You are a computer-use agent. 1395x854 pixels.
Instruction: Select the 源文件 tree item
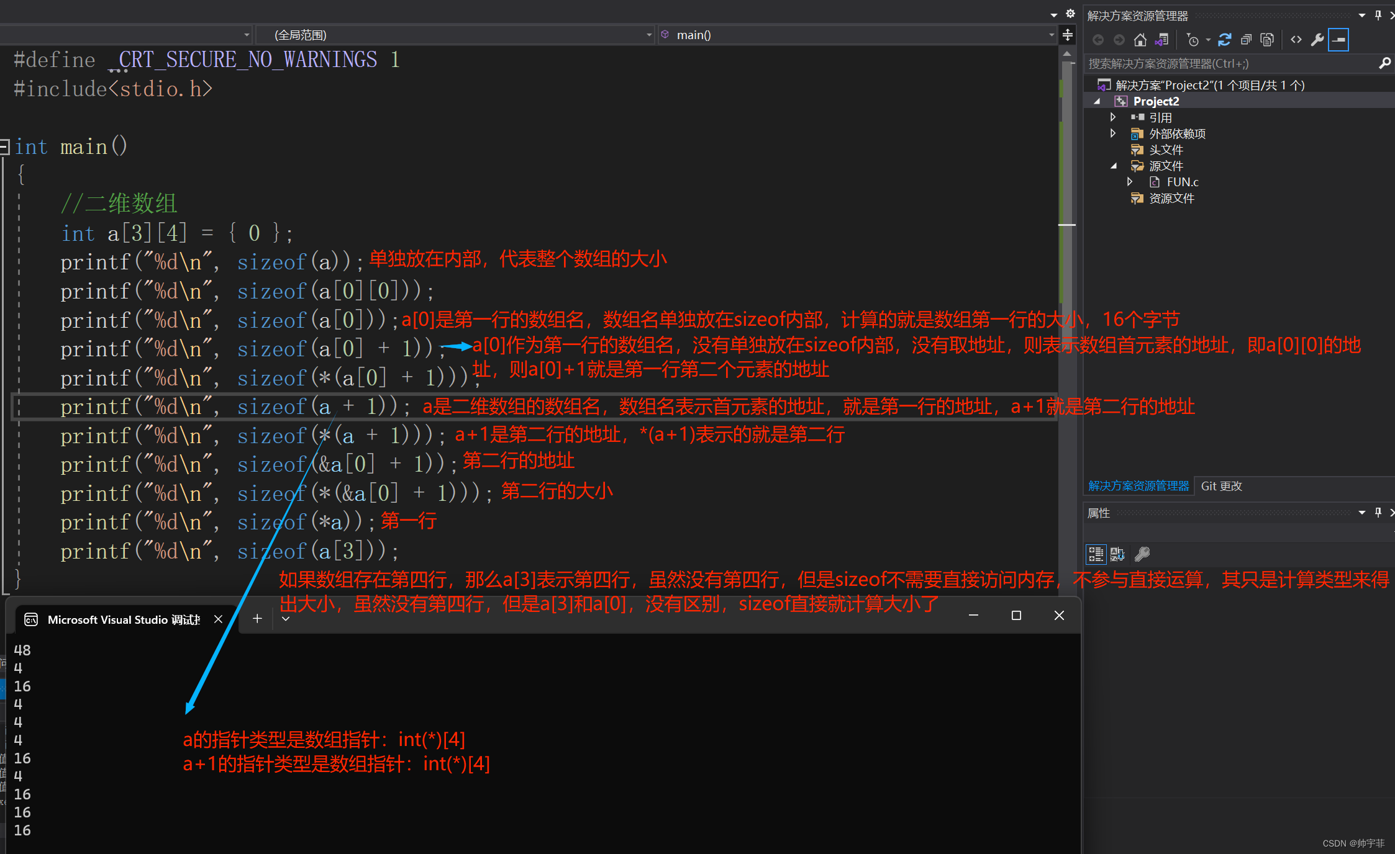point(1166,166)
